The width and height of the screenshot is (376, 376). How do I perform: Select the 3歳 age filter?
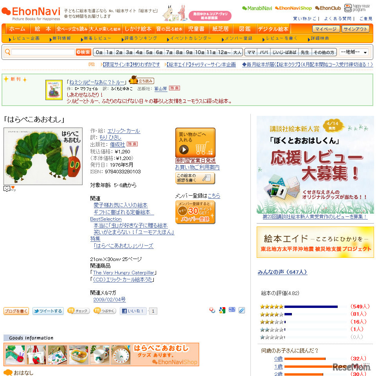pos(129,52)
